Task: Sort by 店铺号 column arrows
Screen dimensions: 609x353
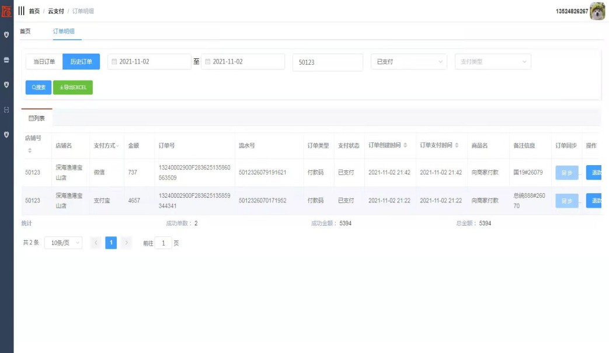Action: pos(30,151)
